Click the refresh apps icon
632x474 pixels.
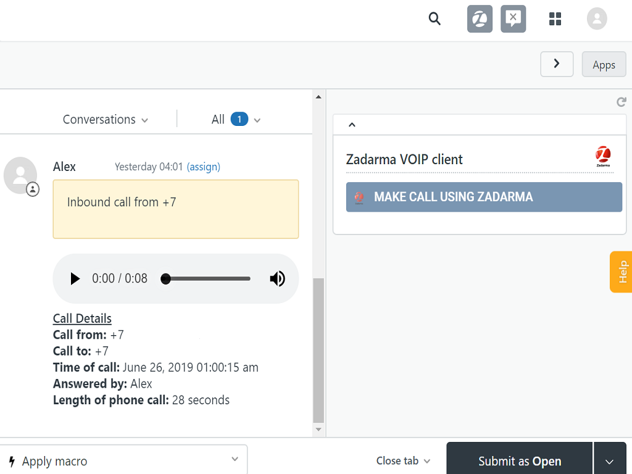621,102
